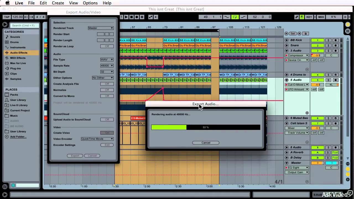Click the Stop button in the transport bar

click(x=132, y=17)
